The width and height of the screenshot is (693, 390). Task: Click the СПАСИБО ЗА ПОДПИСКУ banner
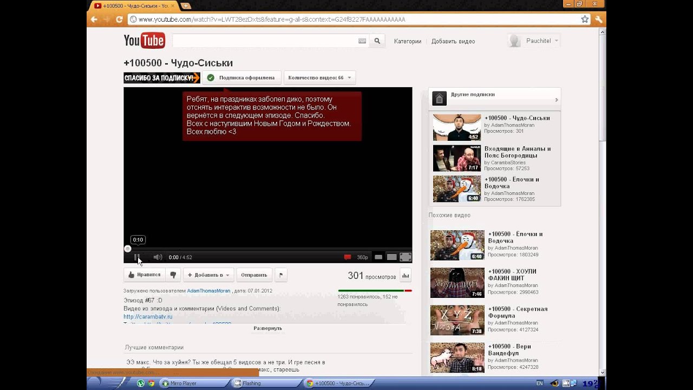(x=162, y=77)
